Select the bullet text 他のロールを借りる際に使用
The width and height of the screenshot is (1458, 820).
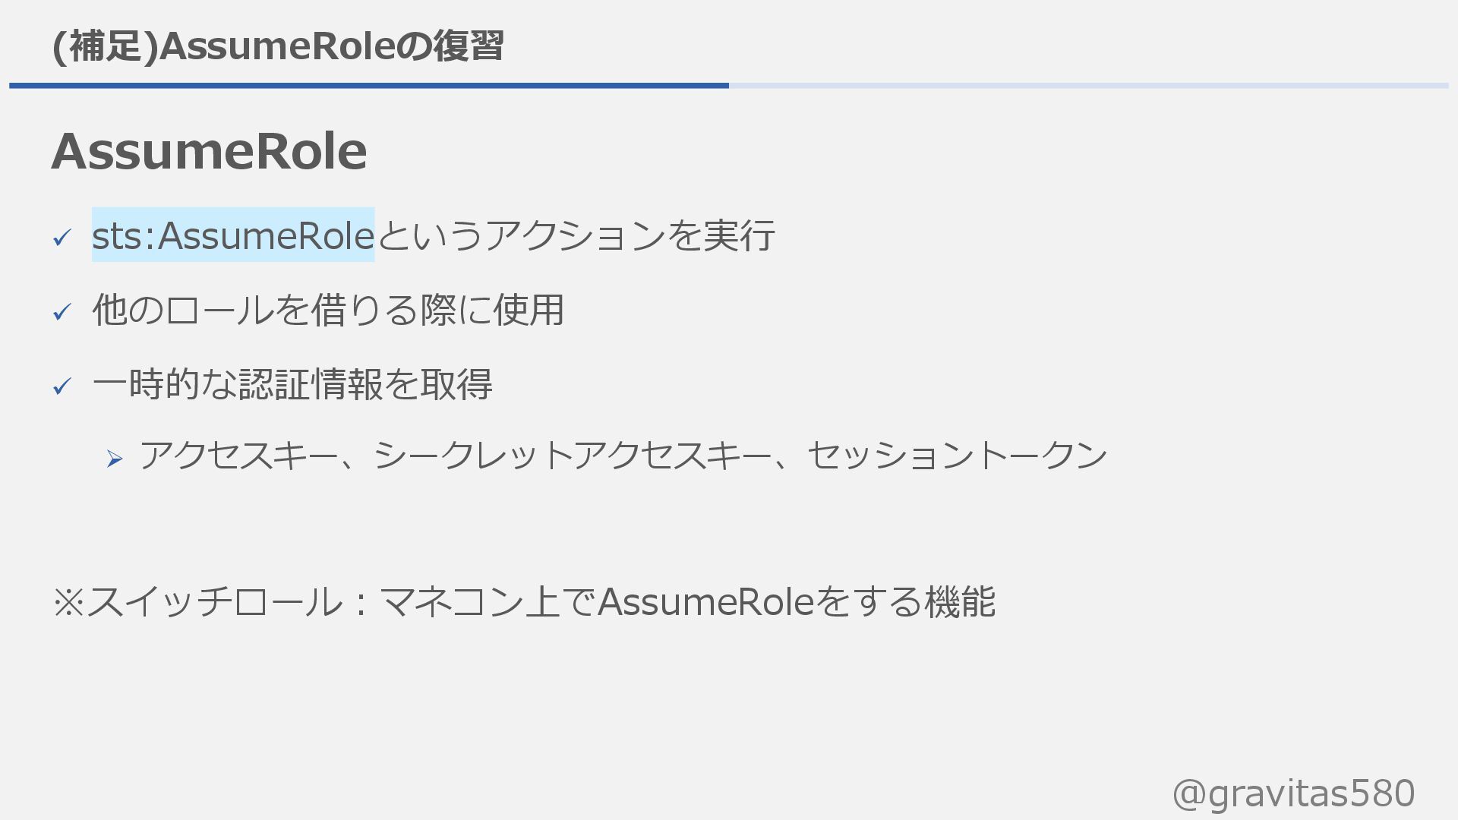[328, 310]
